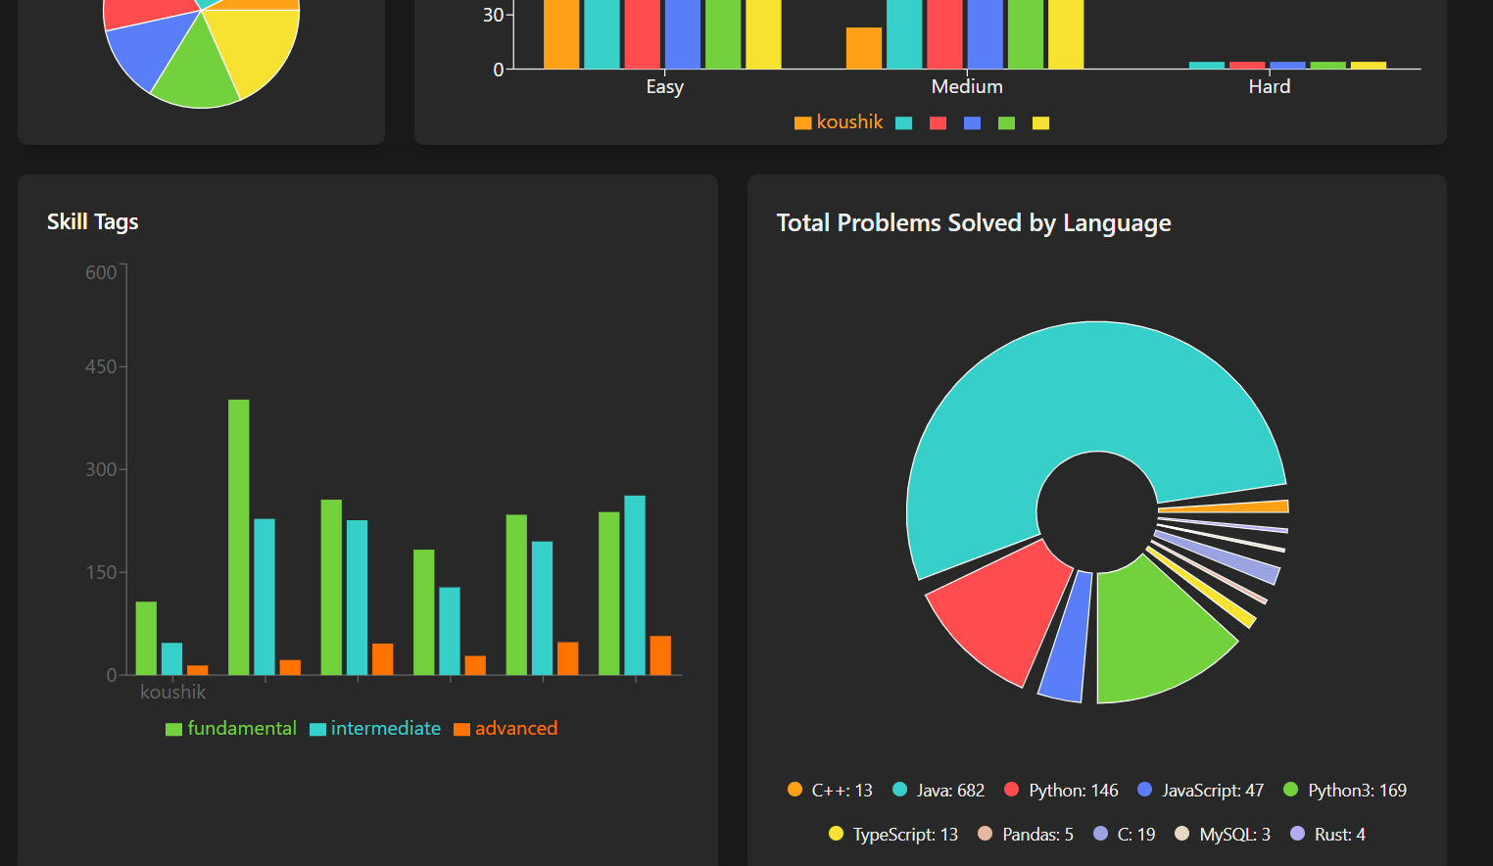Screen dimensions: 1493x866
Task: Click the 600 y-axis label in Skill Tags
Action: click(101, 273)
